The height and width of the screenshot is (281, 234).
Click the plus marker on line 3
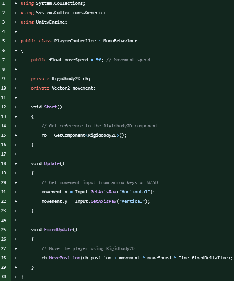tap(16, 22)
